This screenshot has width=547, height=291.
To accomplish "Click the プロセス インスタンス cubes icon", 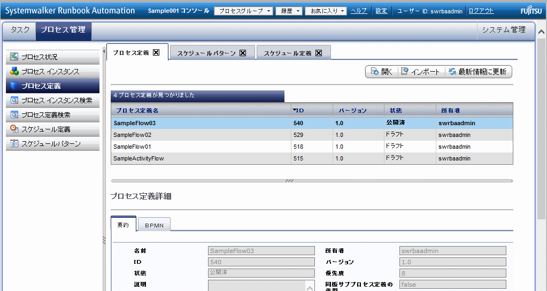I will 14,71.
